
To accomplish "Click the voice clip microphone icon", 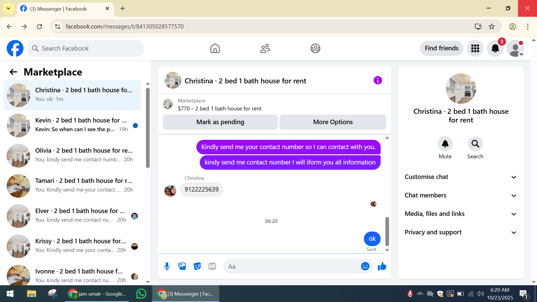I will click(x=167, y=266).
